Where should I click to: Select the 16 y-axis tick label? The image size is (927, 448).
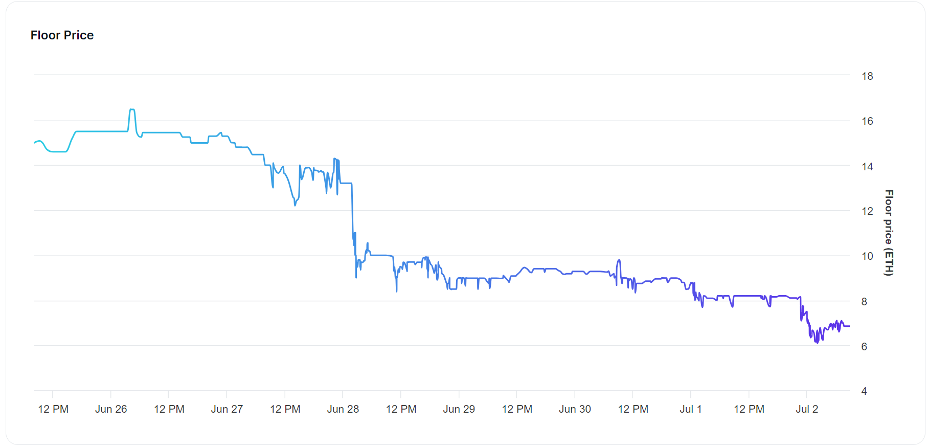click(867, 121)
